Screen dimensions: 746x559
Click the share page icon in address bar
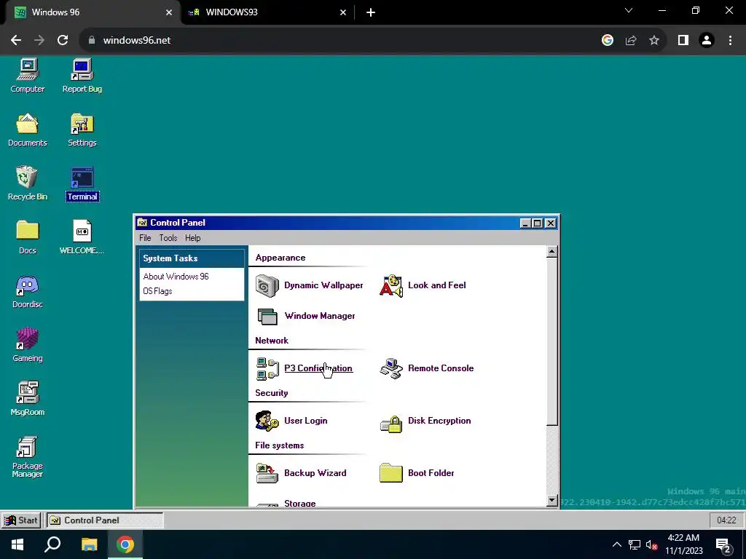click(631, 41)
